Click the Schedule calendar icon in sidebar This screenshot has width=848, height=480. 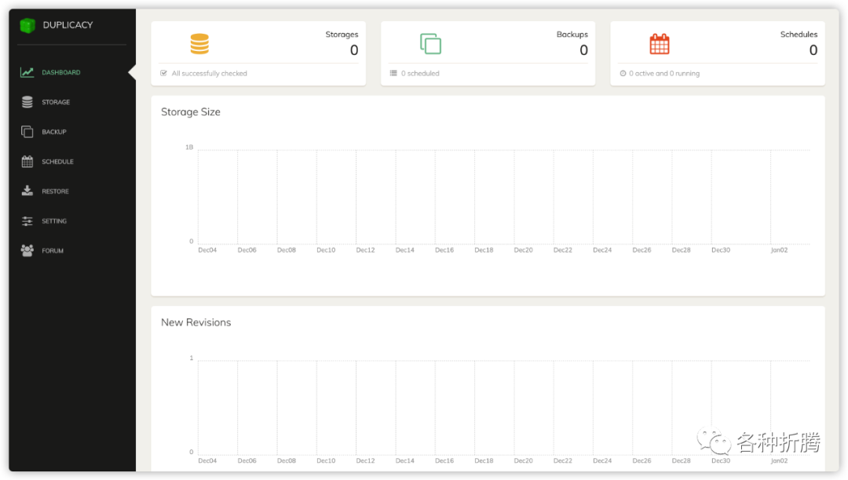pyautogui.click(x=27, y=162)
